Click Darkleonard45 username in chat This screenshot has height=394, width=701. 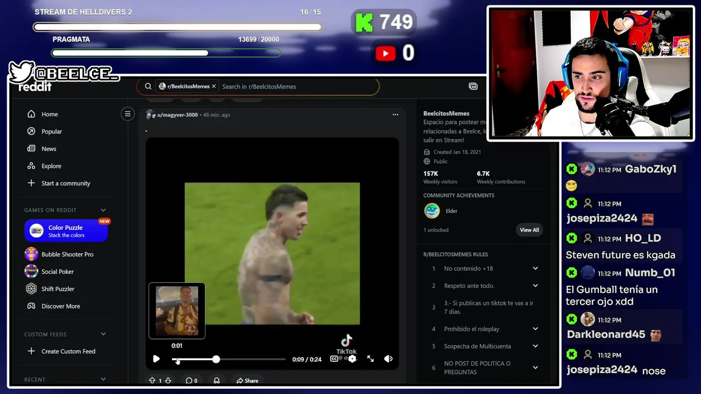tap(606, 334)
